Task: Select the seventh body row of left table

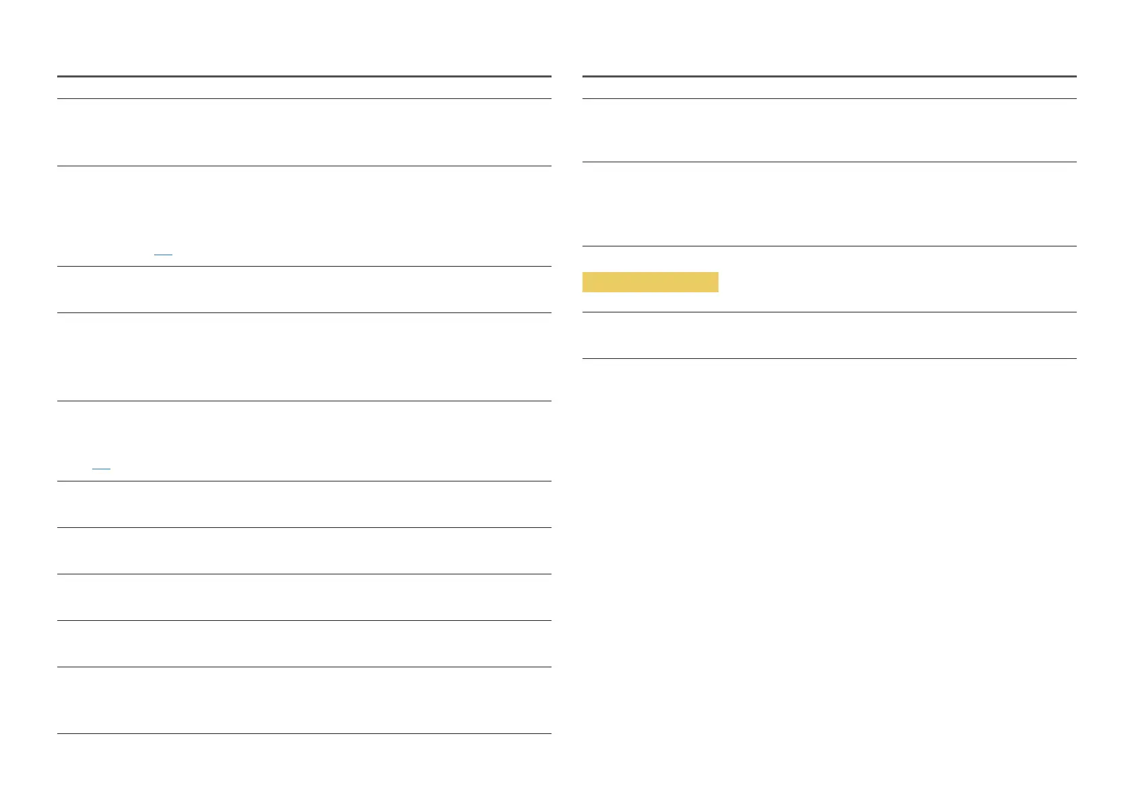Action: tap(304, 551)
